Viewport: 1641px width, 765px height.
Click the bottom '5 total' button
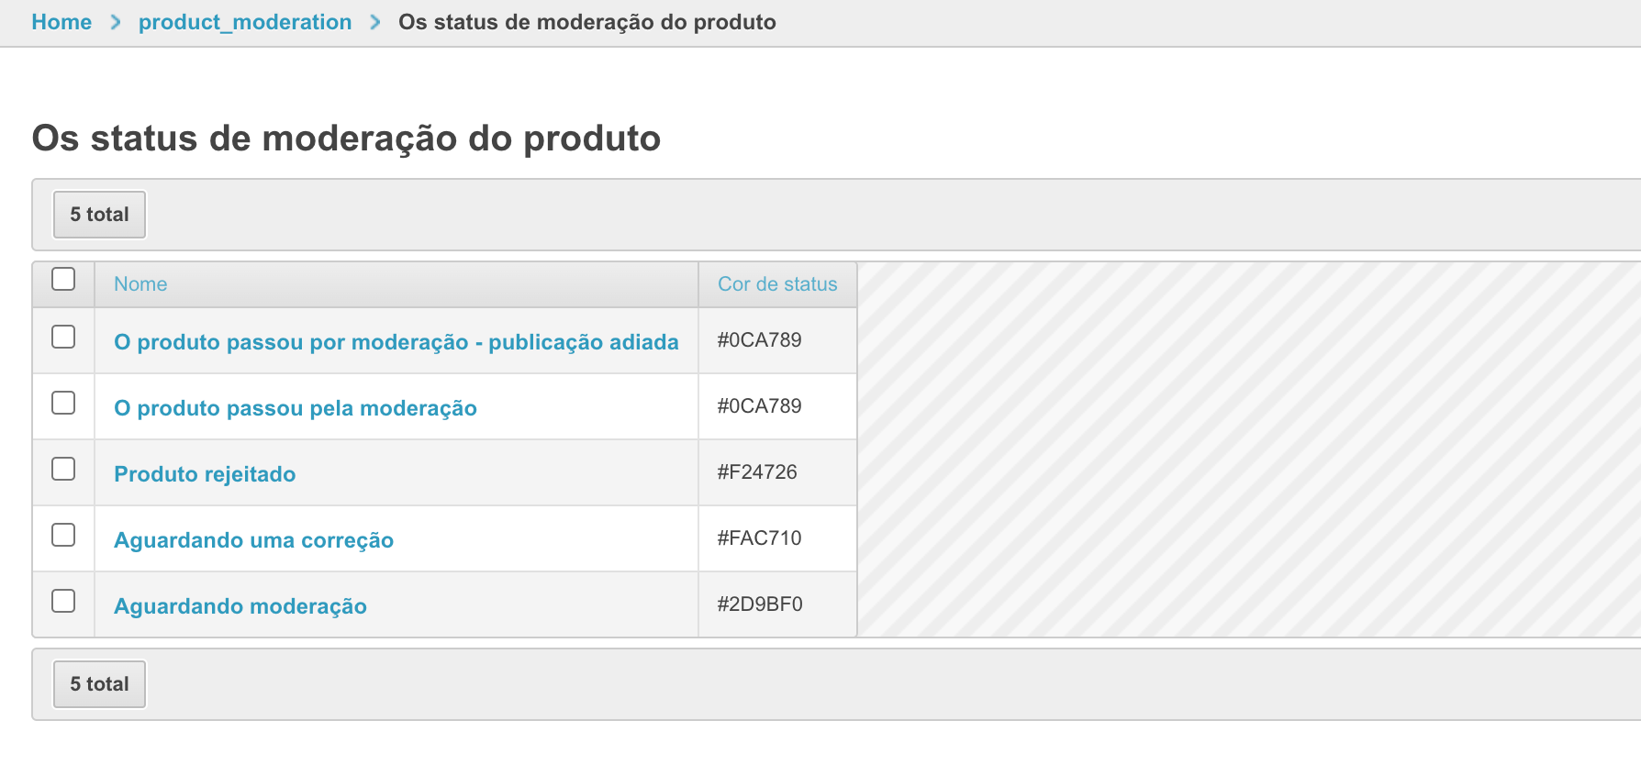pos(99,684)
